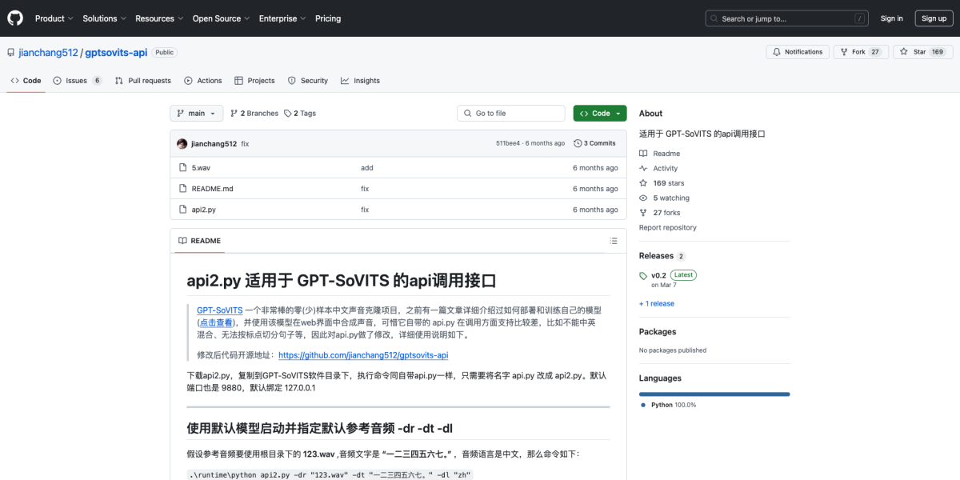This screenshot has width=960, height=480.
Task: Open Activity via its pulse icon
Action: pos(644,168)
